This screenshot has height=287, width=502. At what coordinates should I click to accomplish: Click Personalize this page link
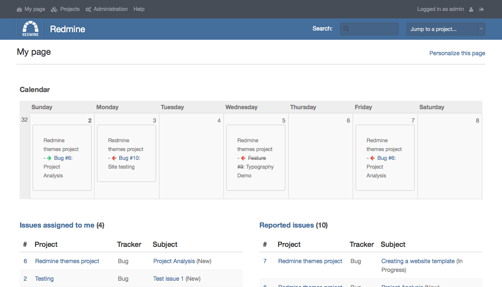457,53
